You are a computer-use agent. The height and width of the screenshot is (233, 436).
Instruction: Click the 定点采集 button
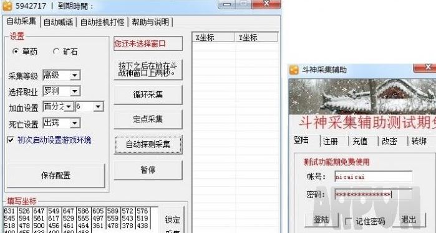[148, 119]
